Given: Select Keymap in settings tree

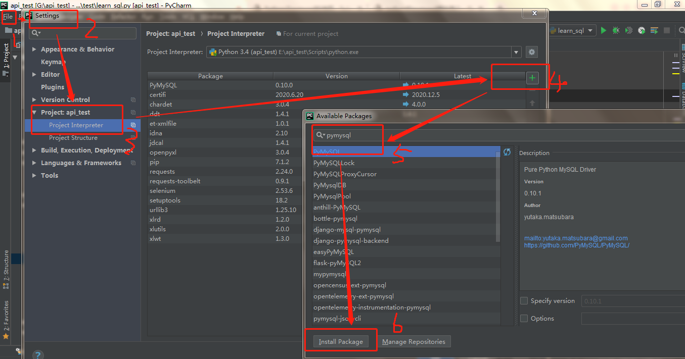Looking at the screenshot, I should [x=53, y=62].
